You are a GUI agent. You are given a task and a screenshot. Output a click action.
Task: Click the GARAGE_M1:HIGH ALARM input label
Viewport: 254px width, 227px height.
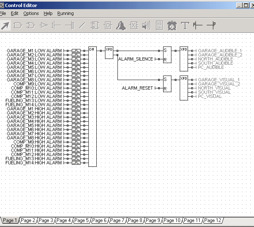(x=34, y=109)
